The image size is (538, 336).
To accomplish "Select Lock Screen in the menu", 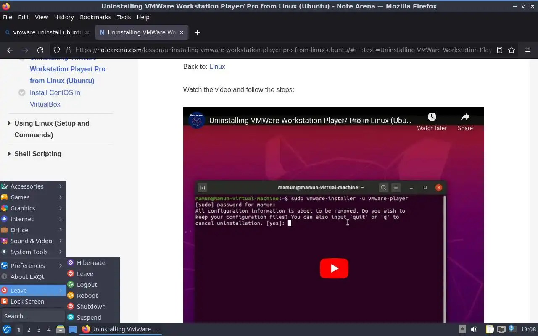I will click(33, 302).
